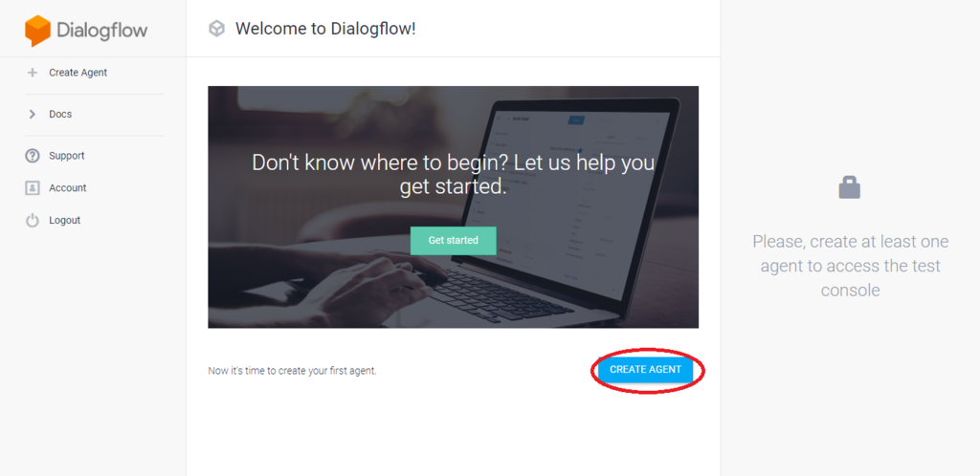The image size is (980, 476).
Task: Expand the Docs chevron arrow
Action: 33,114
